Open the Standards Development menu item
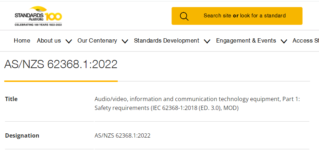319x150 pixels. tap(166, 40)
